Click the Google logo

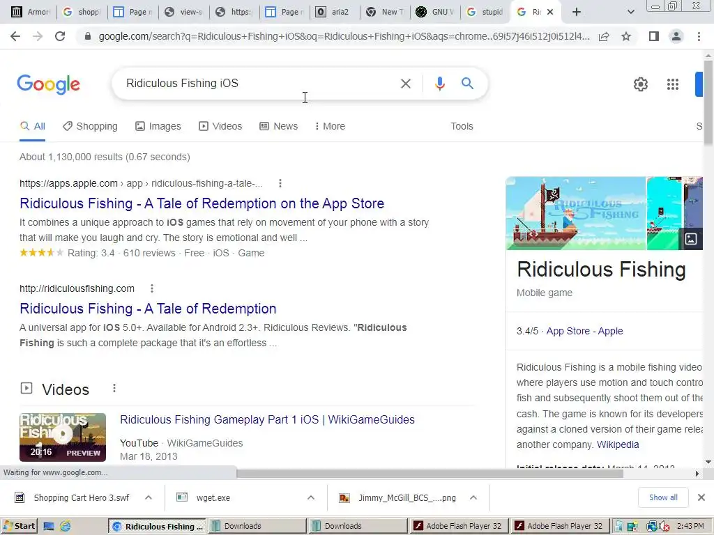point(48,84)
